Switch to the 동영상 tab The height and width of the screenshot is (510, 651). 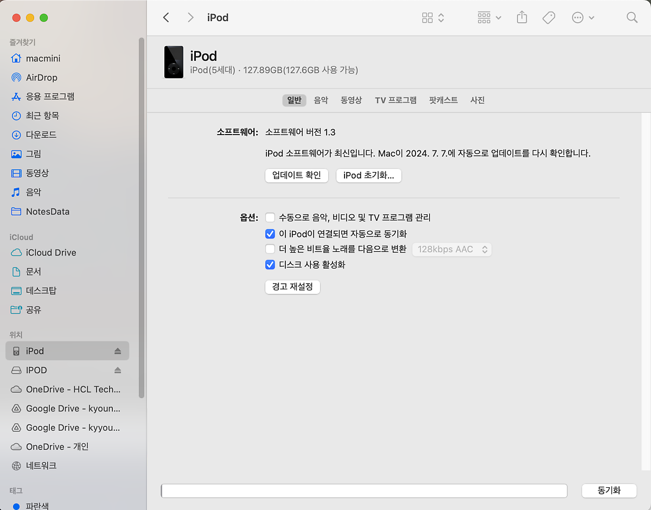click(351, 100)
